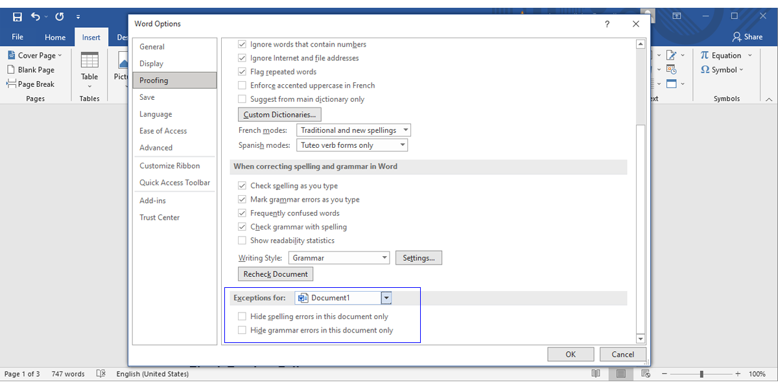
Task: Expand the Cover Page dropdown arrow
Action: tap(60, 56)
